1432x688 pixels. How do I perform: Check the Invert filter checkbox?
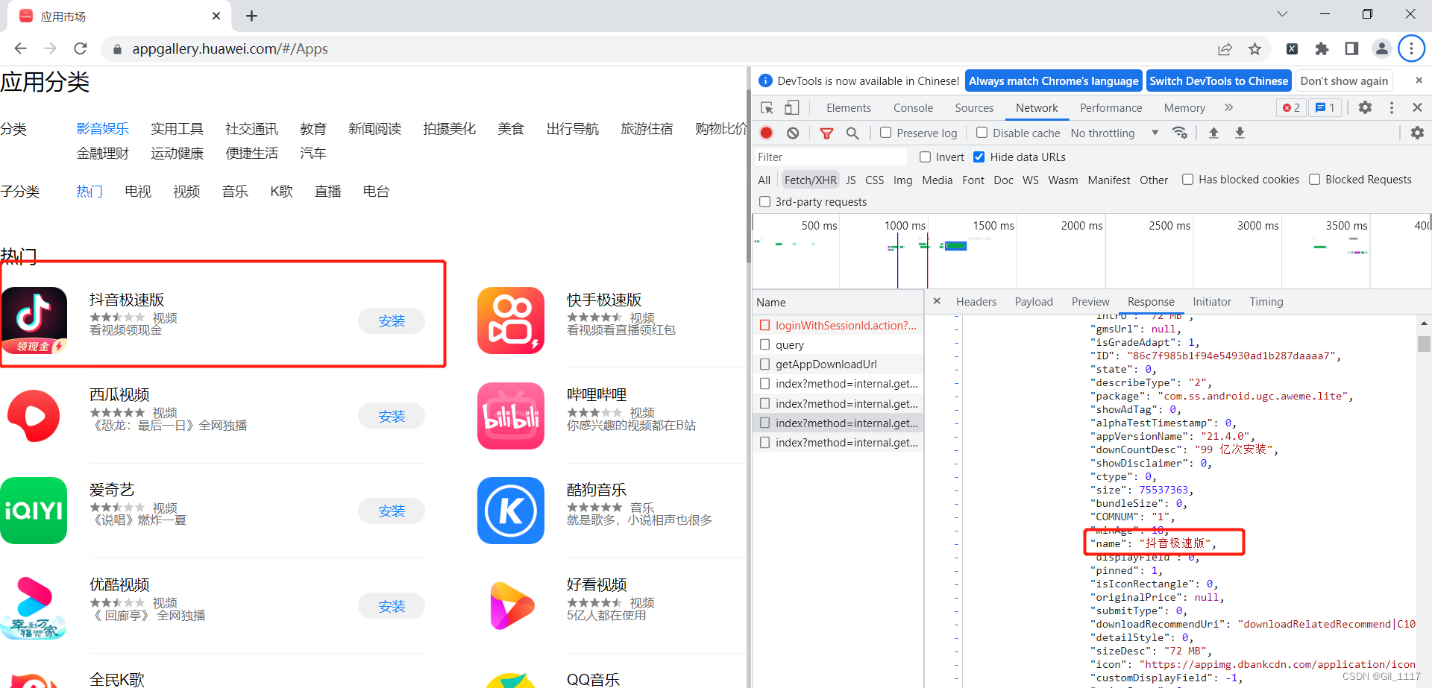(x=926, y=157)
